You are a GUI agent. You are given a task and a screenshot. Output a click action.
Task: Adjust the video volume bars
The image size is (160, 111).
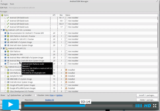click(x=138, y=106)
